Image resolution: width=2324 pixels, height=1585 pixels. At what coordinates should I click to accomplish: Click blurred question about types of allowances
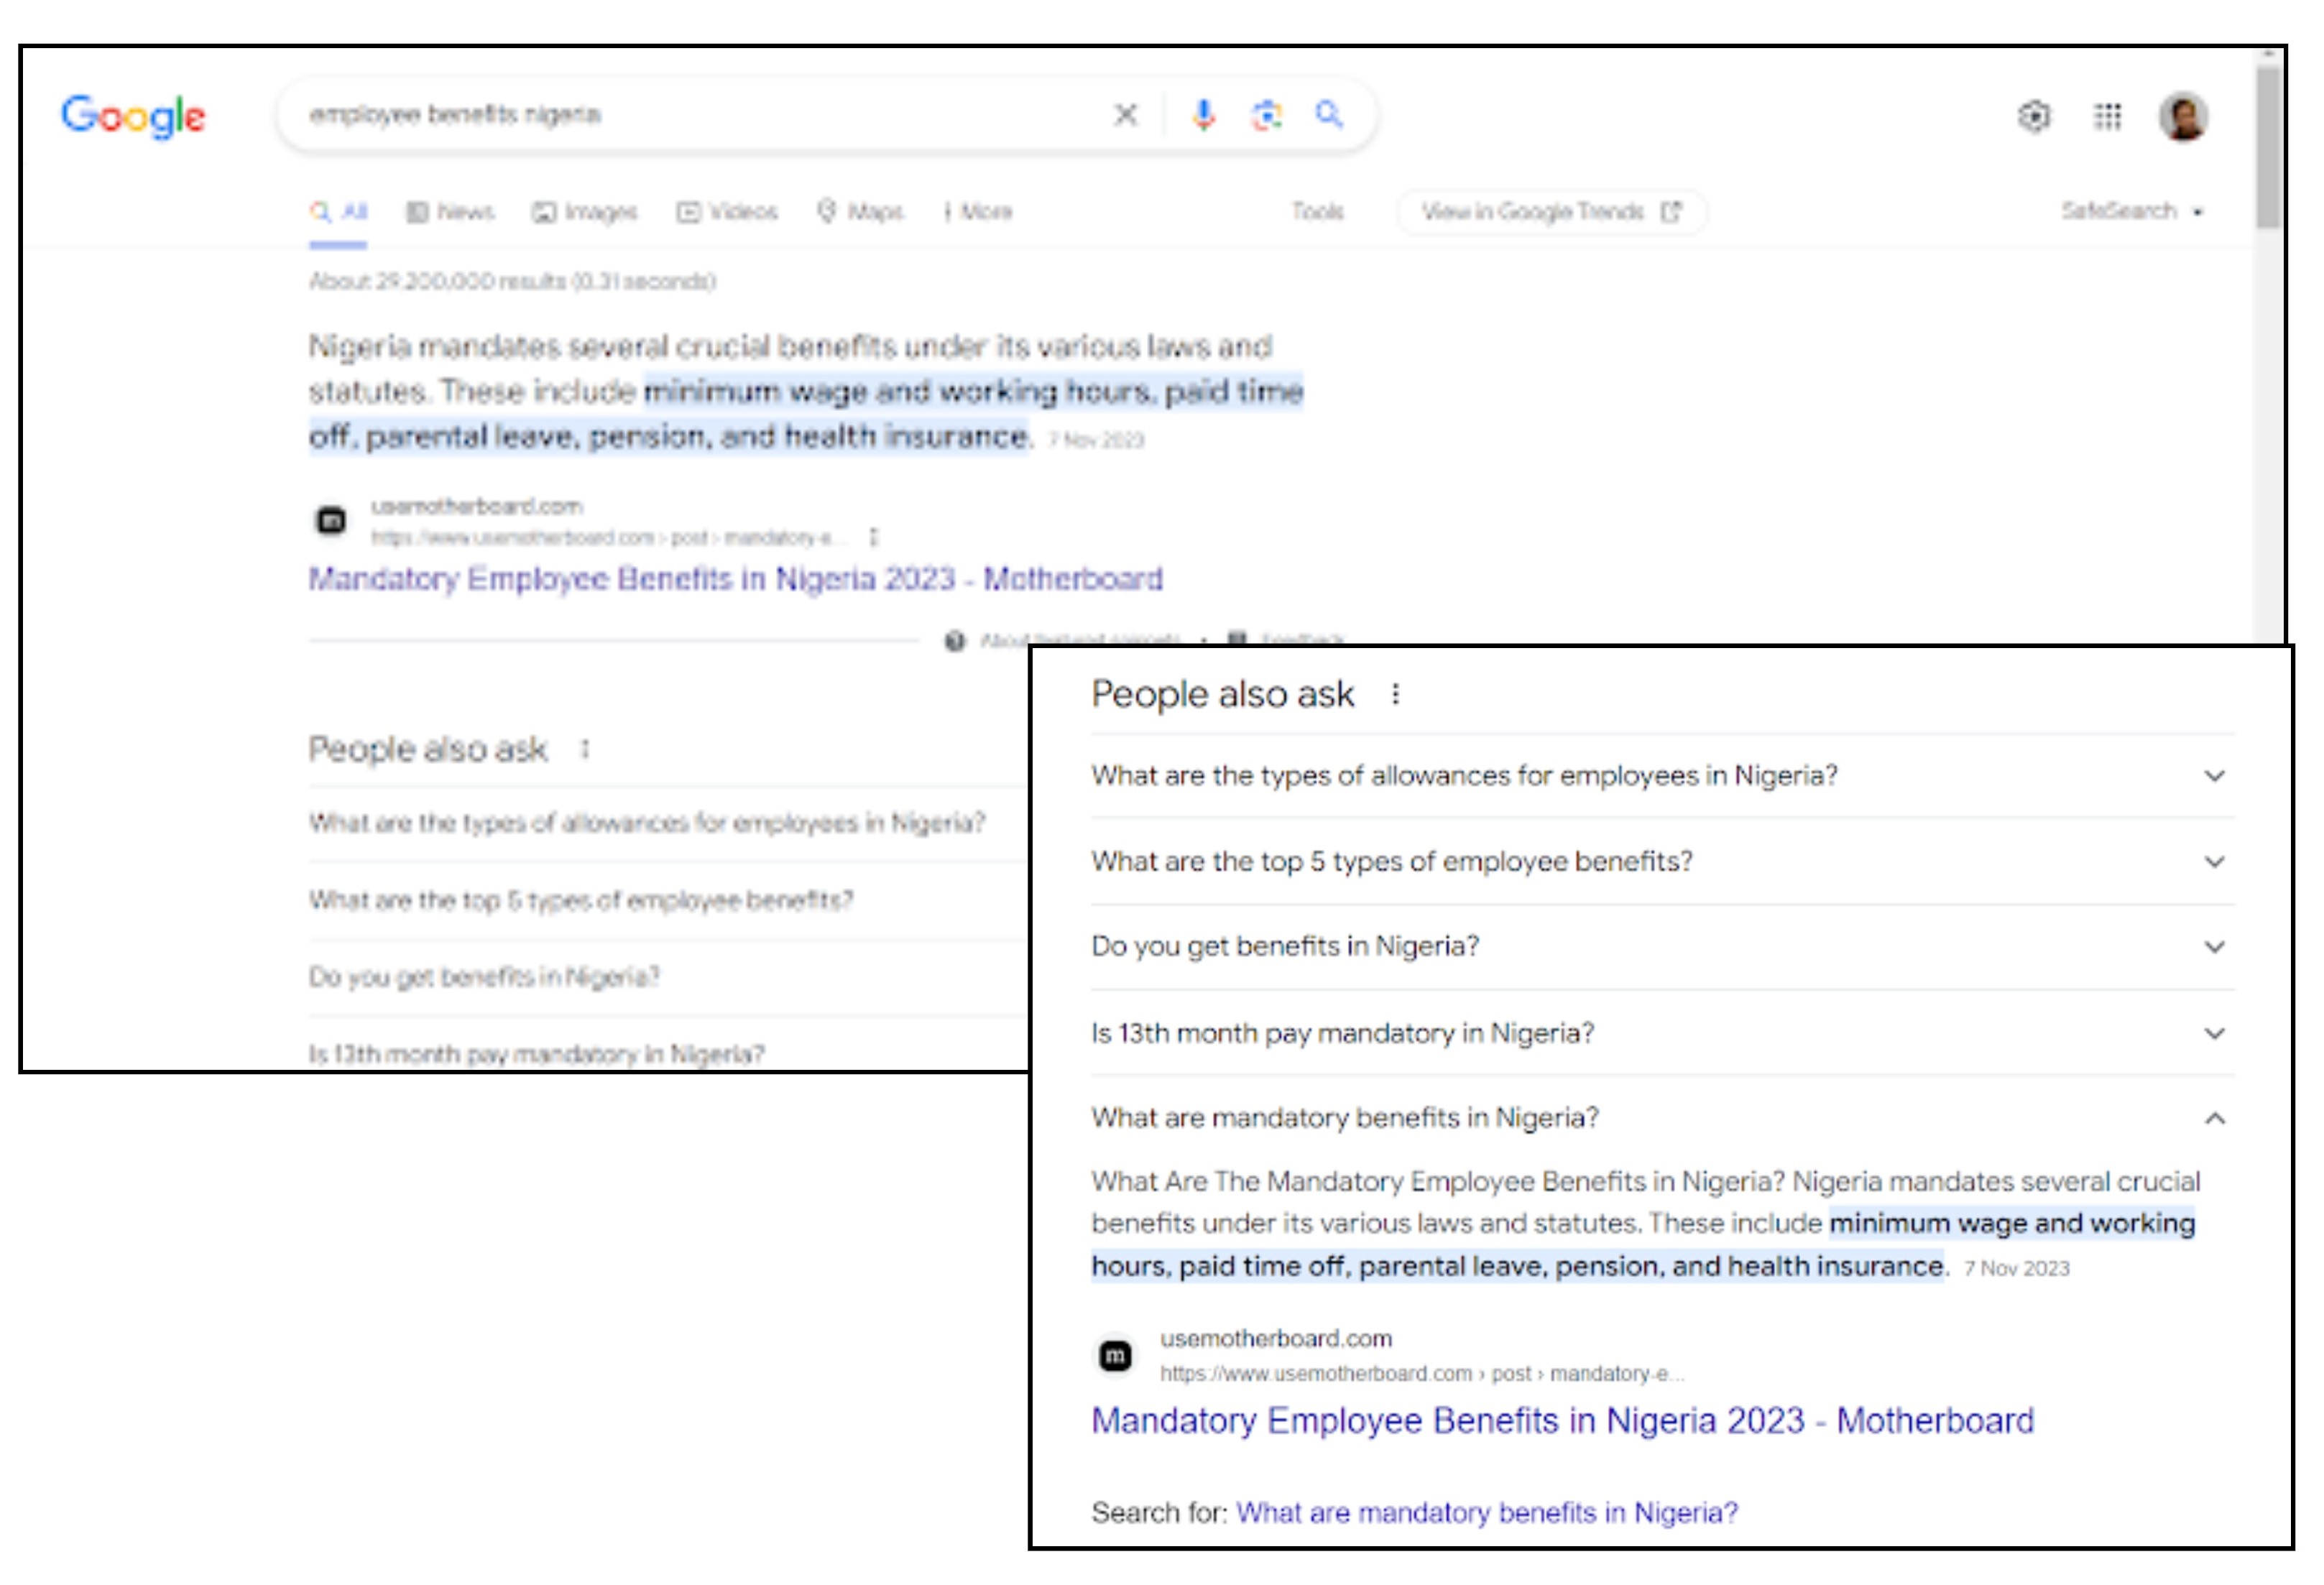(647, 823)
